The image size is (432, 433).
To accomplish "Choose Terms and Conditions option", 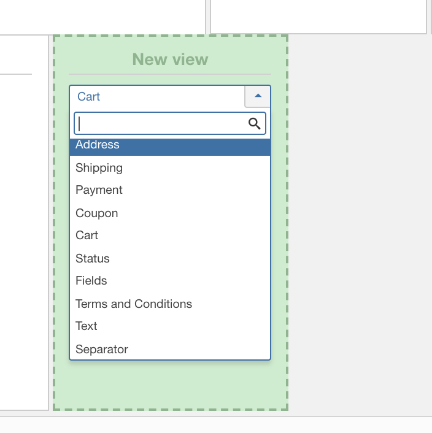I will 170,304.
